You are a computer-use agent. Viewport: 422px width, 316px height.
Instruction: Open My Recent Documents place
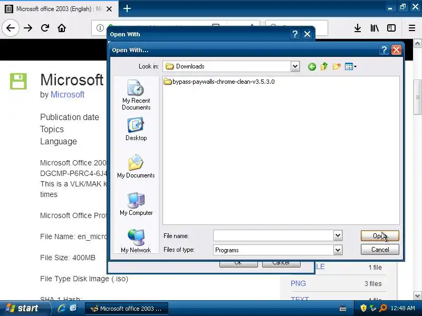(136, 95)
